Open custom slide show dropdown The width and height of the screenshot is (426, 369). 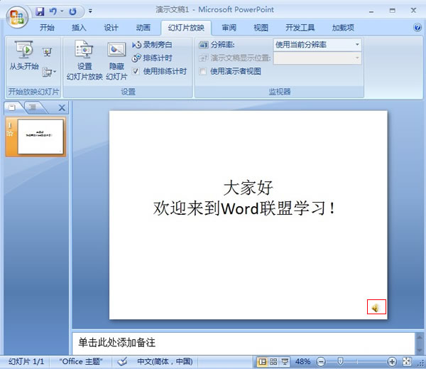tap(49, 72)
